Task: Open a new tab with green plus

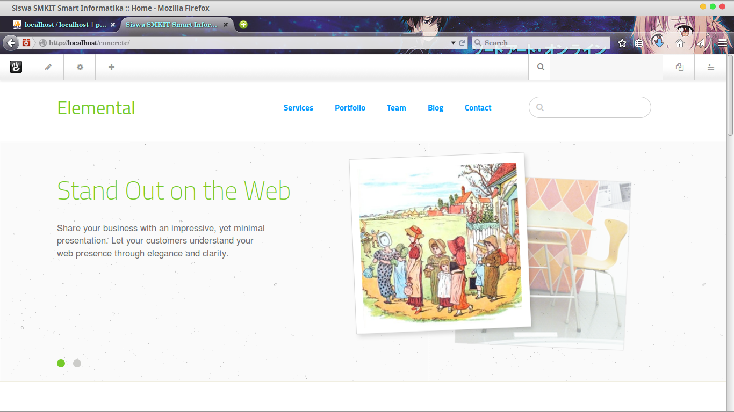Action: [x=243, y=25]
